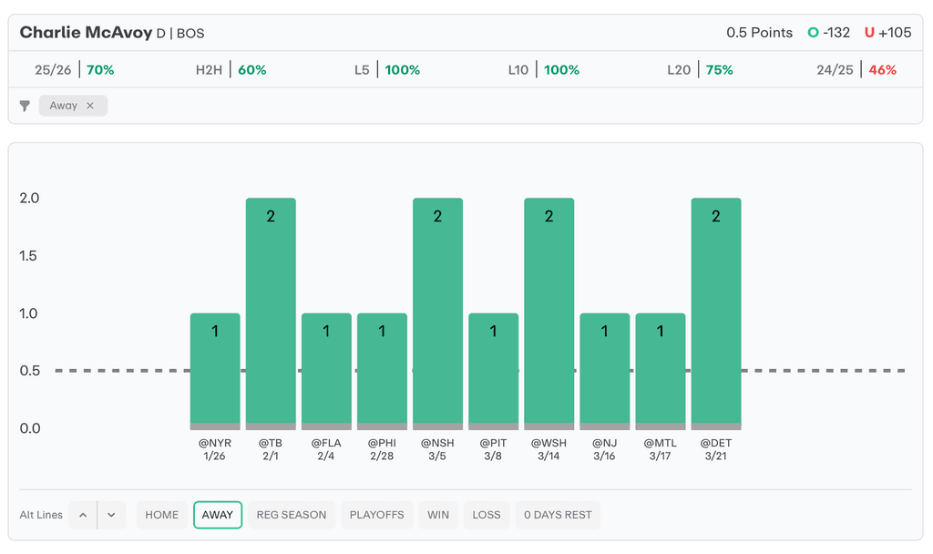933x554 pixels.
Task: Enable the REG SEASON filter
Action: (291, 515)
